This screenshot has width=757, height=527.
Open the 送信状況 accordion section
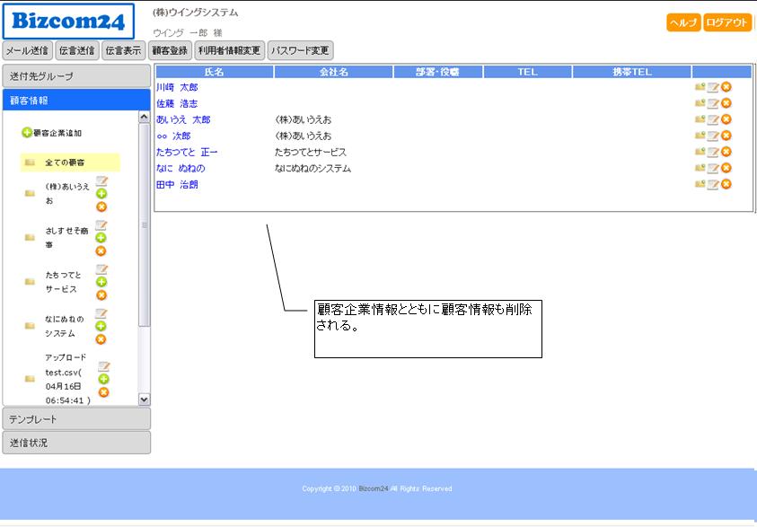click(75, 443)
